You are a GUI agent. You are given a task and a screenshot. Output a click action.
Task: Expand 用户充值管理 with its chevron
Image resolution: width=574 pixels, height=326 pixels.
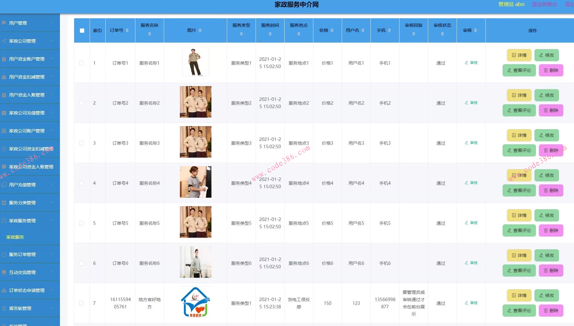click(x=52, y=184)
